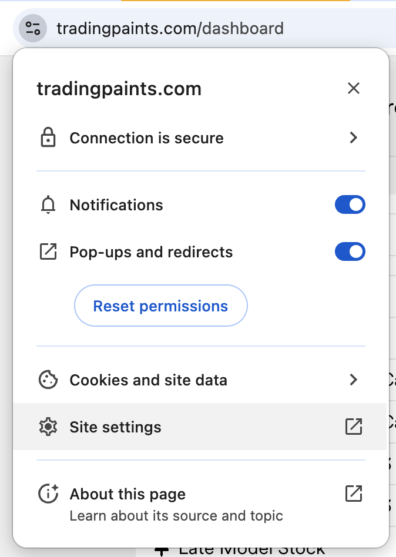This screenshot has height=557, width=396.
Task: Expand Connection is secure chevron arrow
Action: pos(353,138)
